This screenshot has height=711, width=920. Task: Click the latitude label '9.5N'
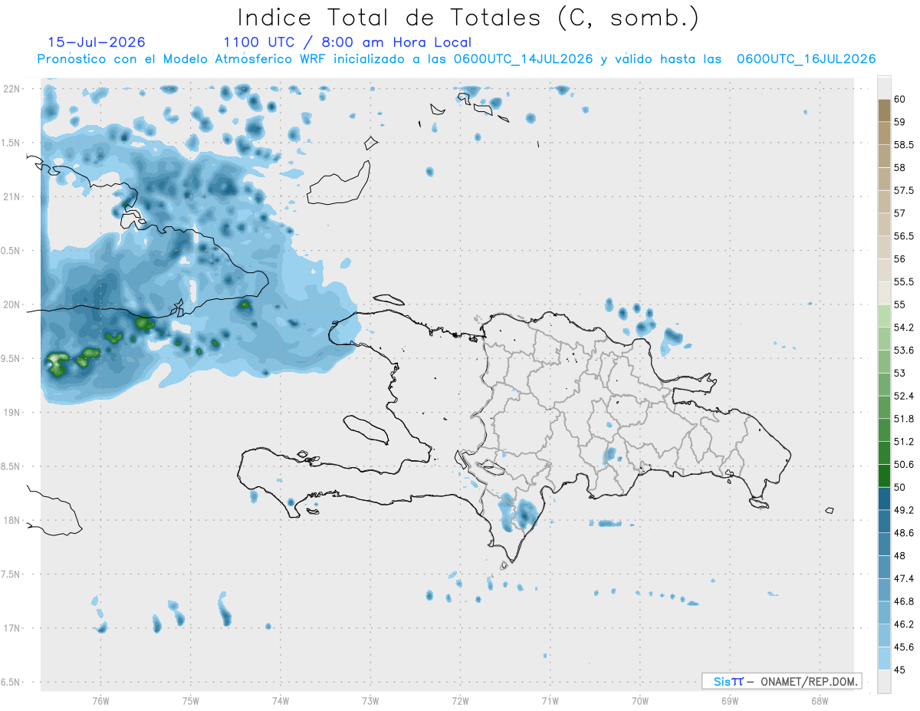tap(11, 359)
